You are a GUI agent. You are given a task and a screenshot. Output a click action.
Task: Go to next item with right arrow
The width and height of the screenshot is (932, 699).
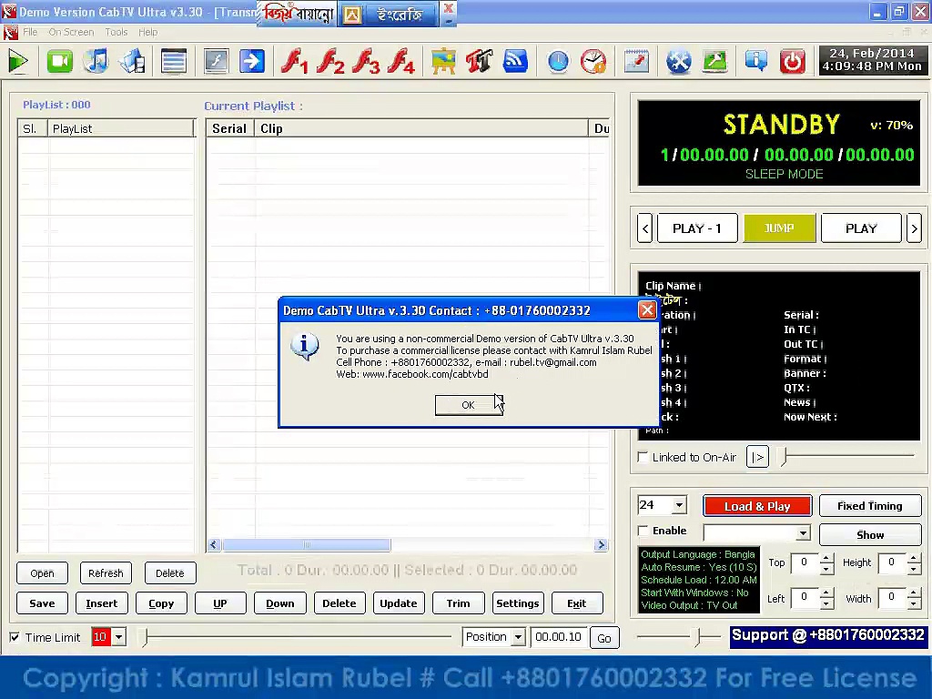tap(914, 228)
